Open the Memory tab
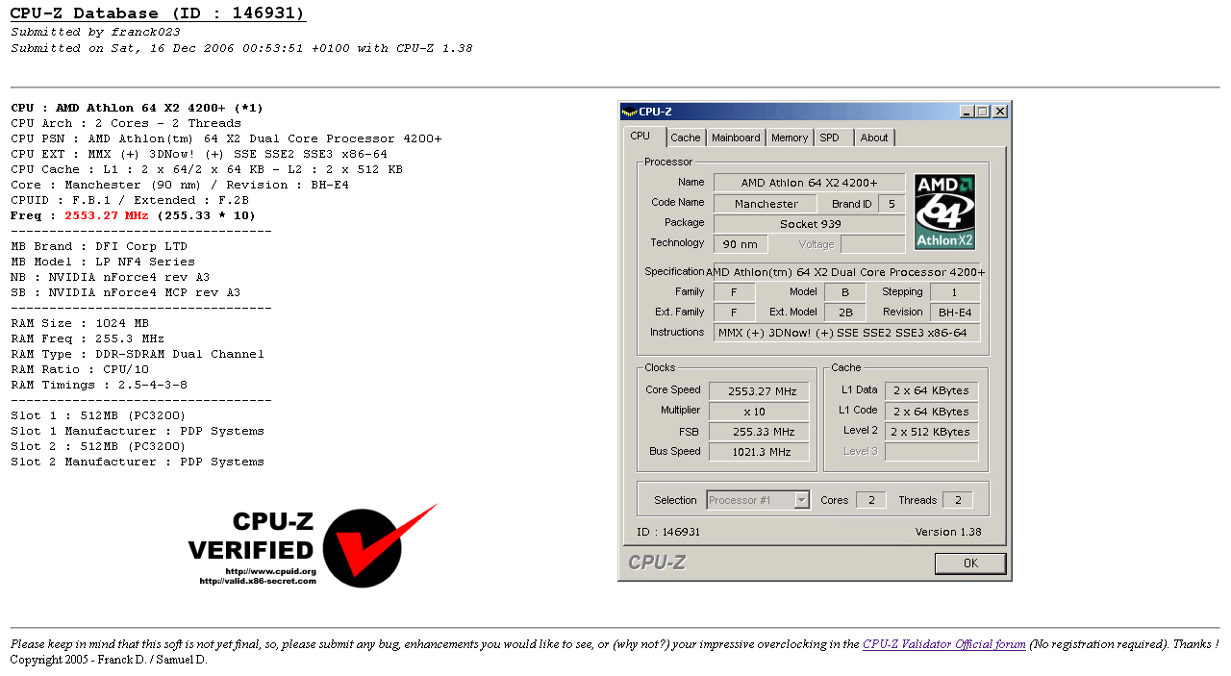The width and height of the screenshot is (1231, 676). (x=790, y=138)
